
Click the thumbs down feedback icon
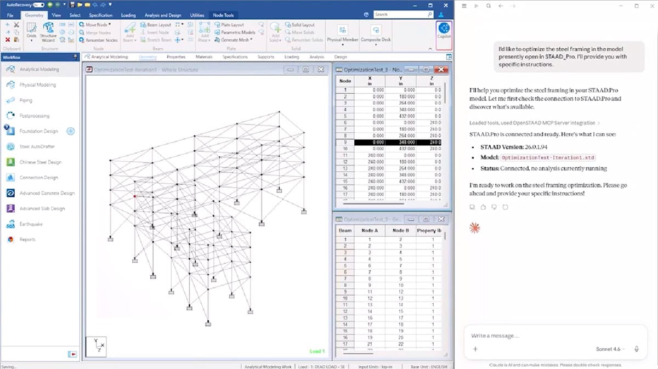(494, 207)
